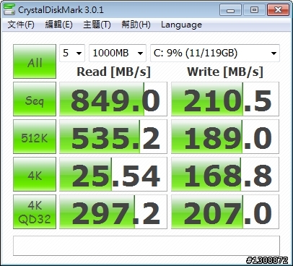
Task: Click the Write [MB/s] column header
Action: coord(225,72)
